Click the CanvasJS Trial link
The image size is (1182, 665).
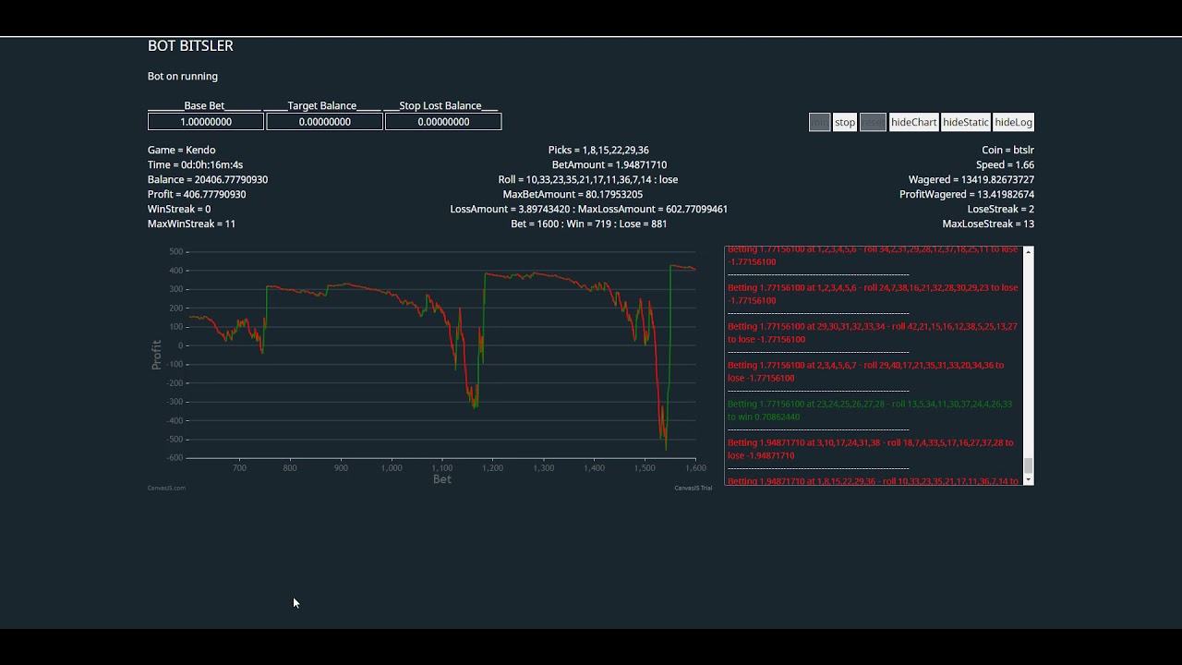click(x=694, y=488)
